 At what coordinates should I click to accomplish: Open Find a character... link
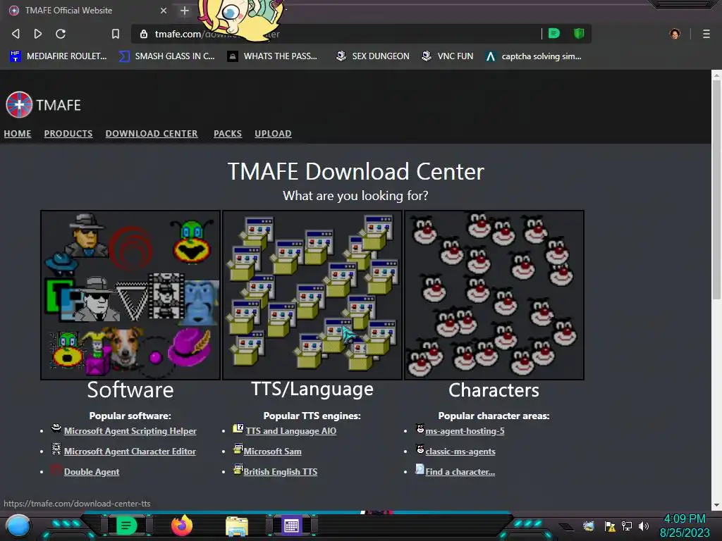(x=460, y=471)
